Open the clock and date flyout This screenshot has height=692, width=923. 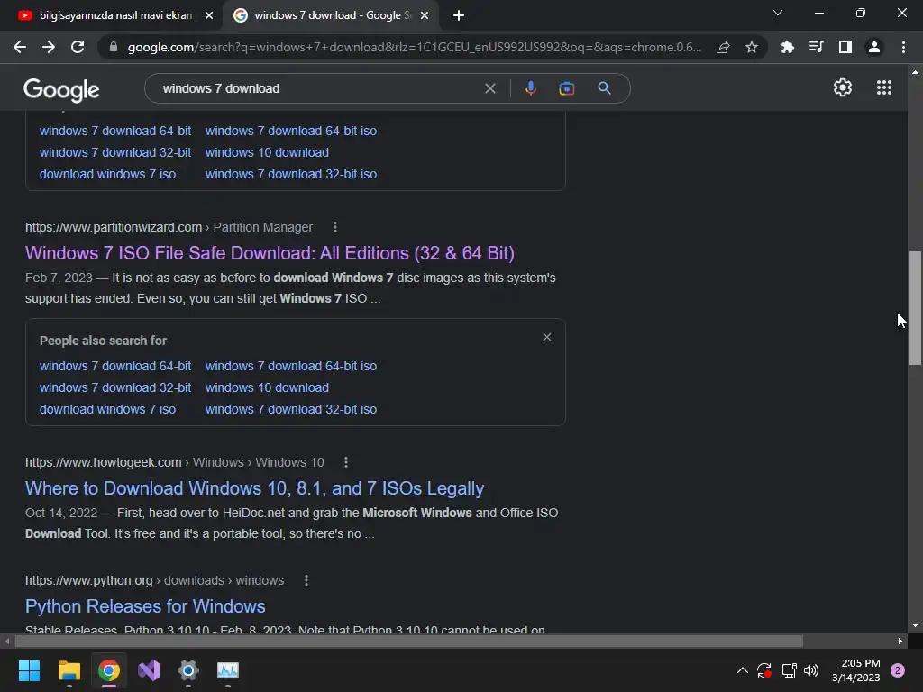point(855,670)
